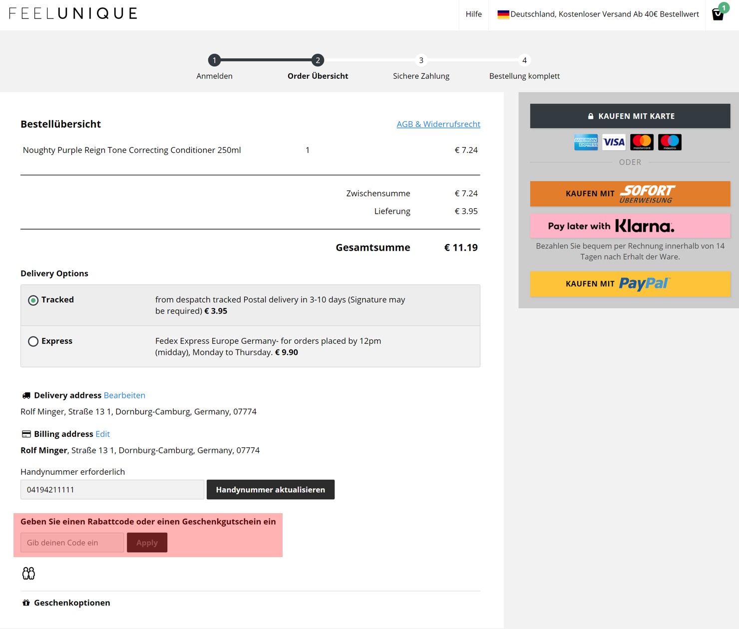Click the Lieferung € 3.95 value
Image resolution: width=739 pixels, height=629 pixels.
(x=466, y=211)
